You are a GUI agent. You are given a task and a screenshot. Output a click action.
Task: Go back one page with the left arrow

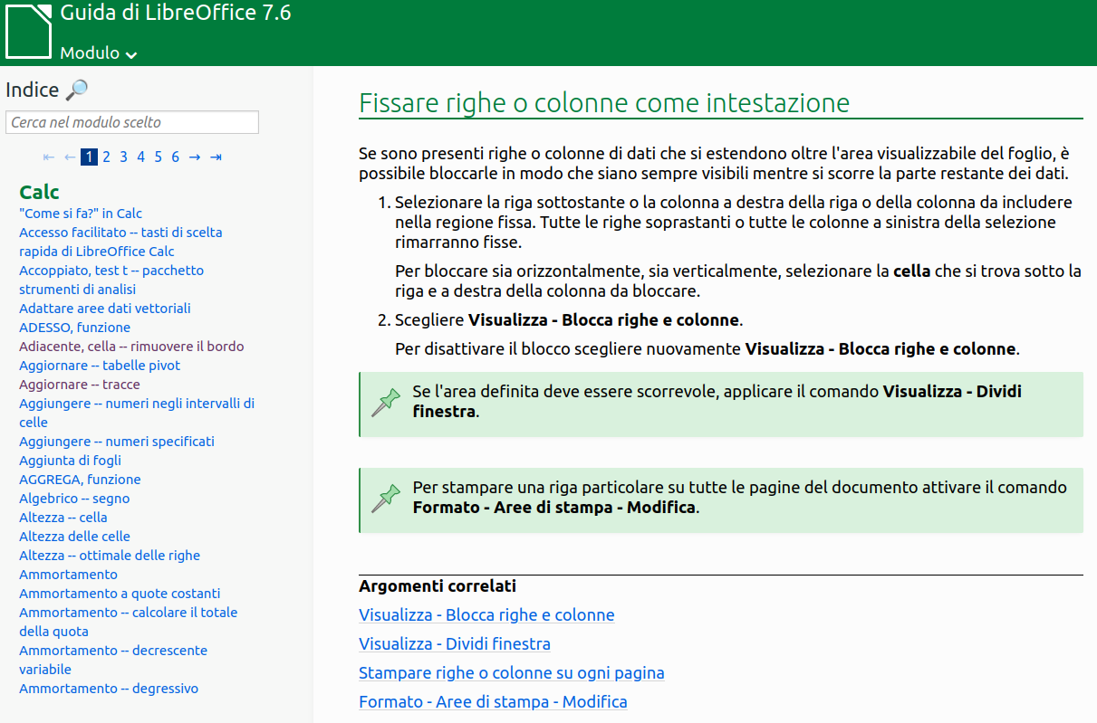tap(69, 157)
